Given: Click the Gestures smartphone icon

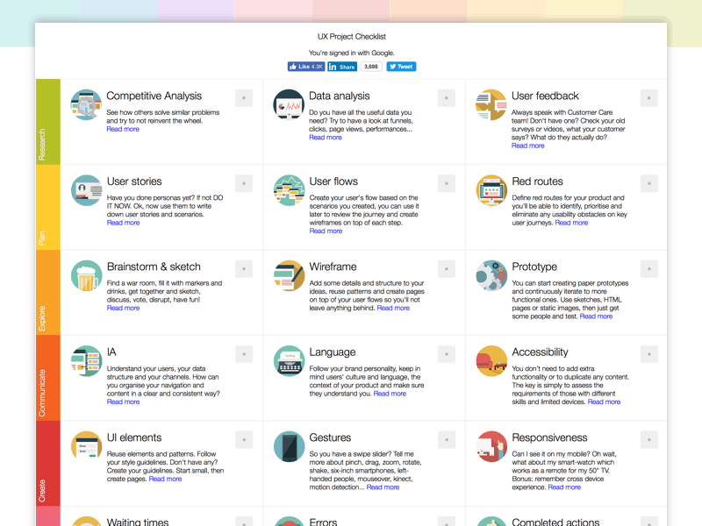Looking at the screenshot, I should coord(289,446).
